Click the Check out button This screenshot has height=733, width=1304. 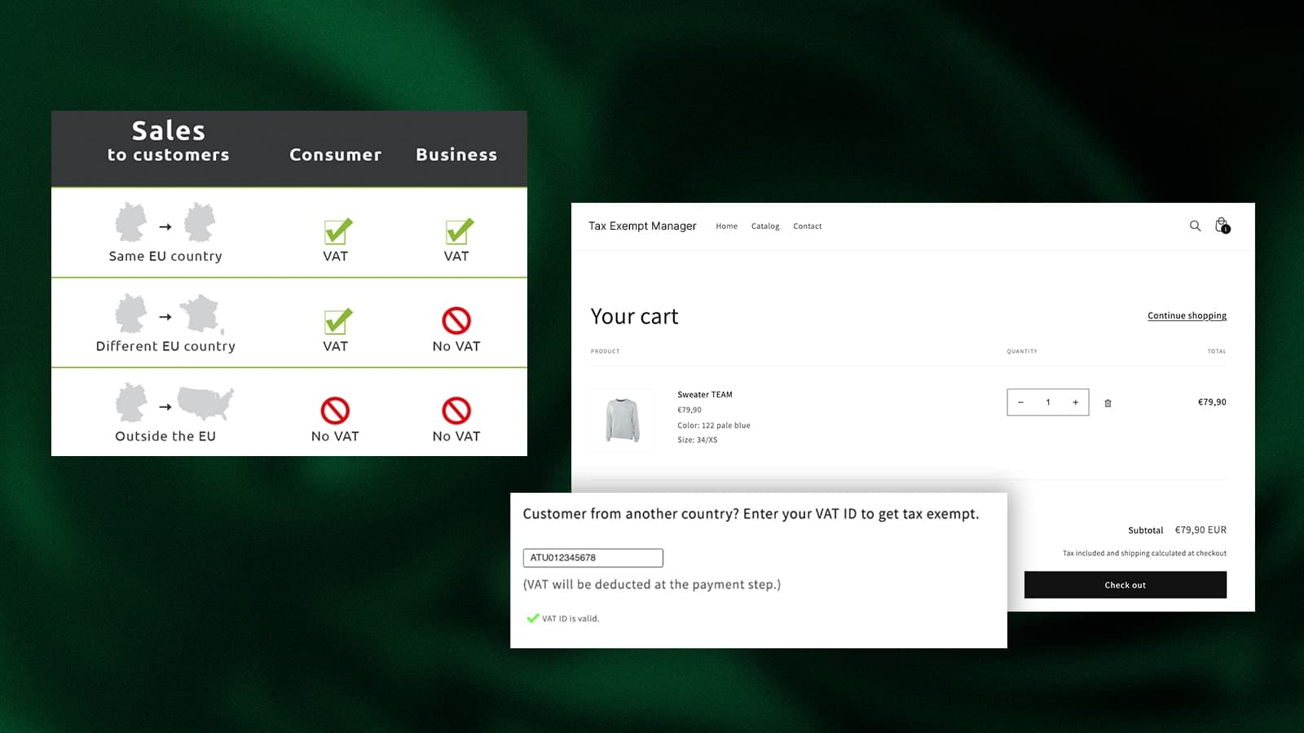(x=1125, y=585)
